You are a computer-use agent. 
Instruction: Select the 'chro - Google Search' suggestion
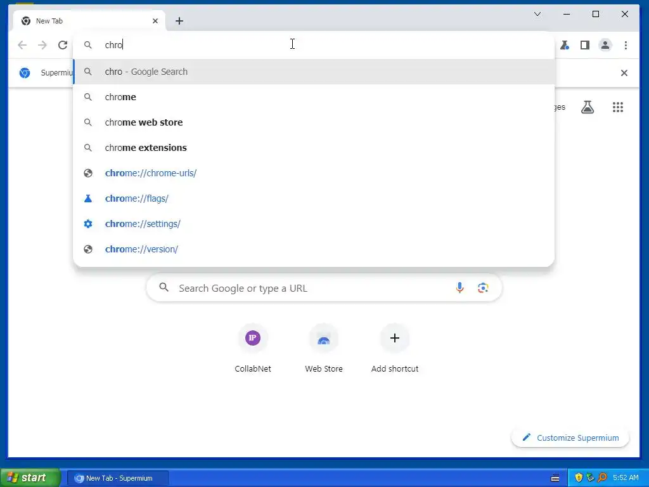[x=314, y=72]
